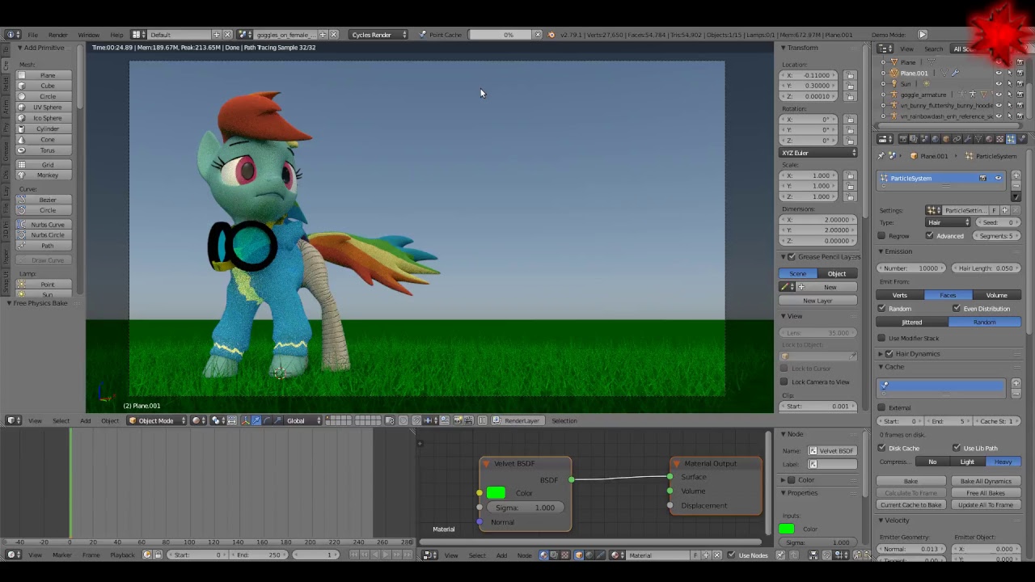The height and width of the screenshot is (582, 1035).
Task: Click timeline End frame field
Action: (259, 555)
